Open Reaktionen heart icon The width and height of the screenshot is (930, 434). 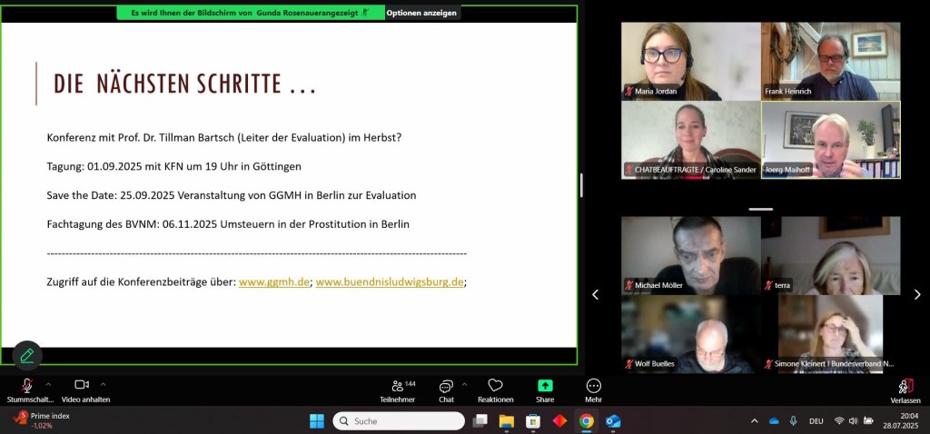coord(495,390)
